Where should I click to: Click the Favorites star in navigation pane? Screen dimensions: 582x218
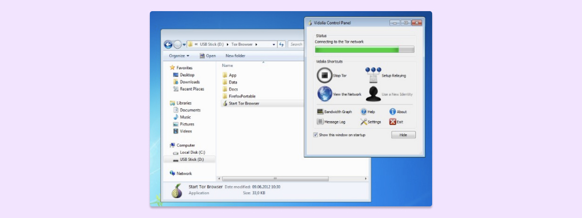point(172,68)
